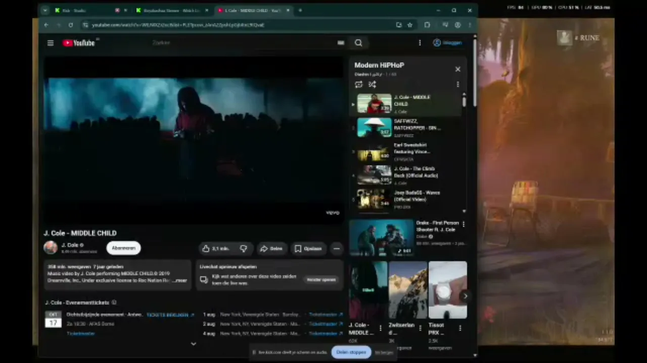Click the browser site info icon

point(85,25)
